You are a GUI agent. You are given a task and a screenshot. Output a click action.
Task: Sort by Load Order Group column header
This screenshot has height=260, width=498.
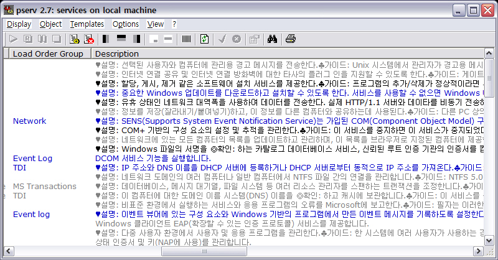tap(50, 53)
